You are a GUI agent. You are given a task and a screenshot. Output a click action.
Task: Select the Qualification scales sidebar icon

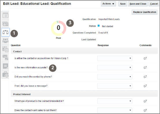pos(5,32)
